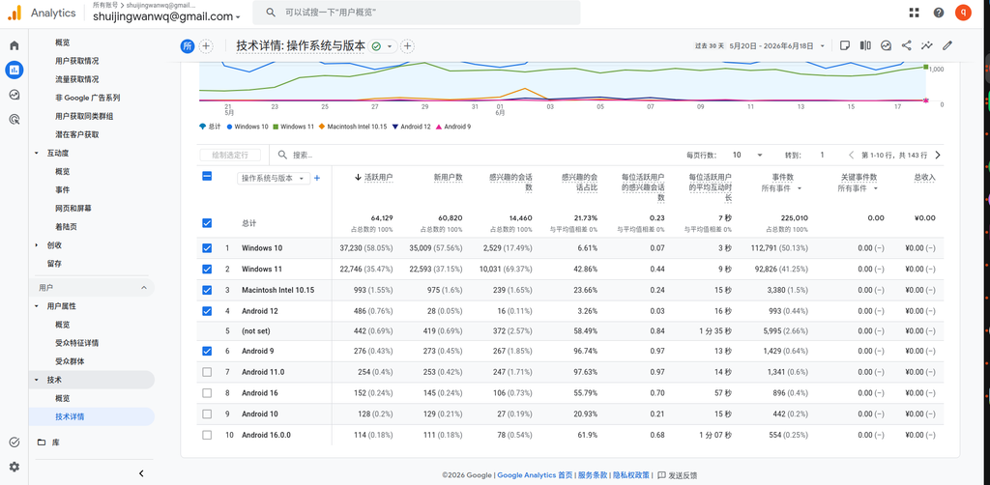Click the compare columns icon
The height and width of the screenshot is (485, 990).
865,45
